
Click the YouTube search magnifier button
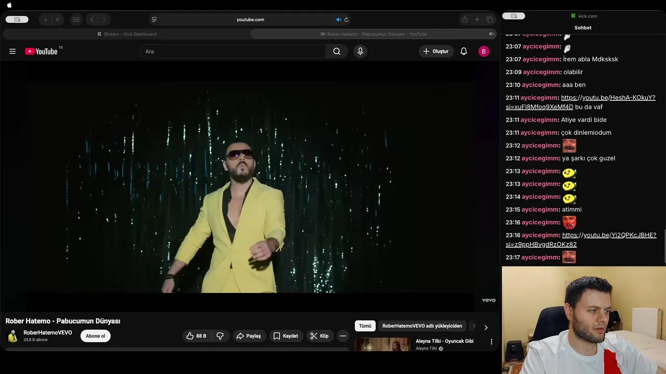coord(337,51)
